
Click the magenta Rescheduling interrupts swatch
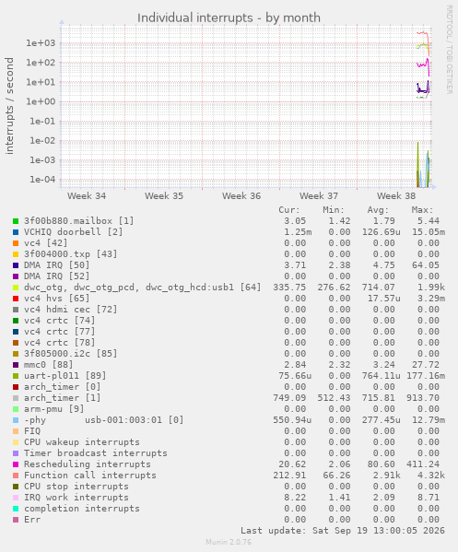click(16, 464)
